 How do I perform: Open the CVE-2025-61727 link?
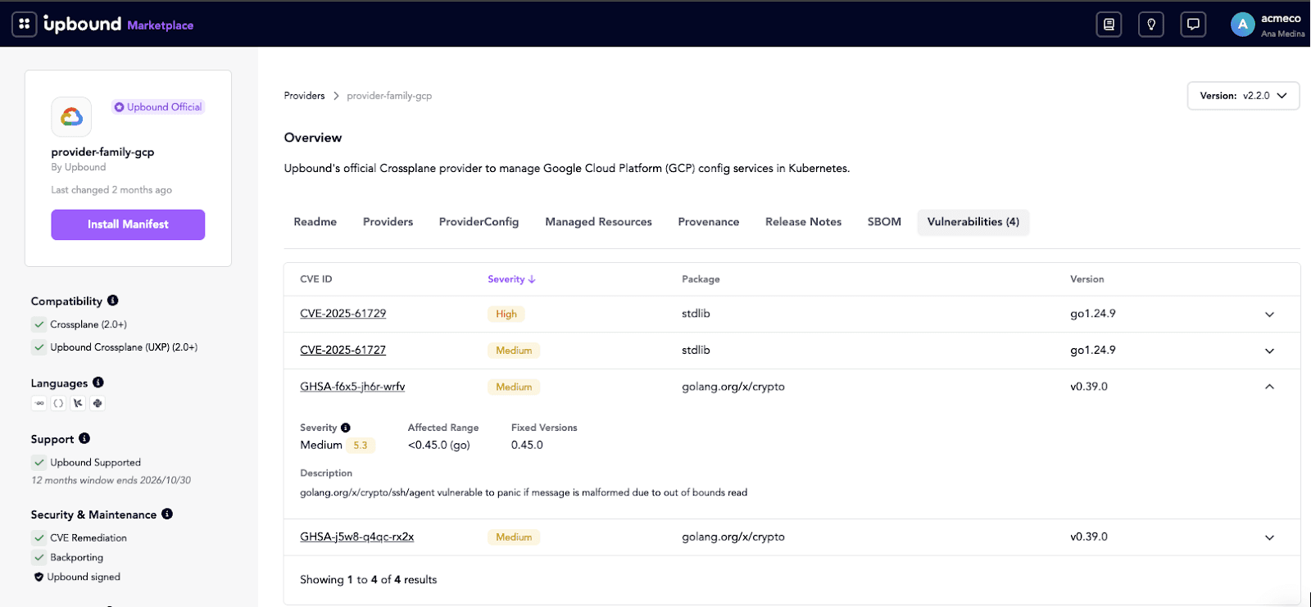click(342, 350)
